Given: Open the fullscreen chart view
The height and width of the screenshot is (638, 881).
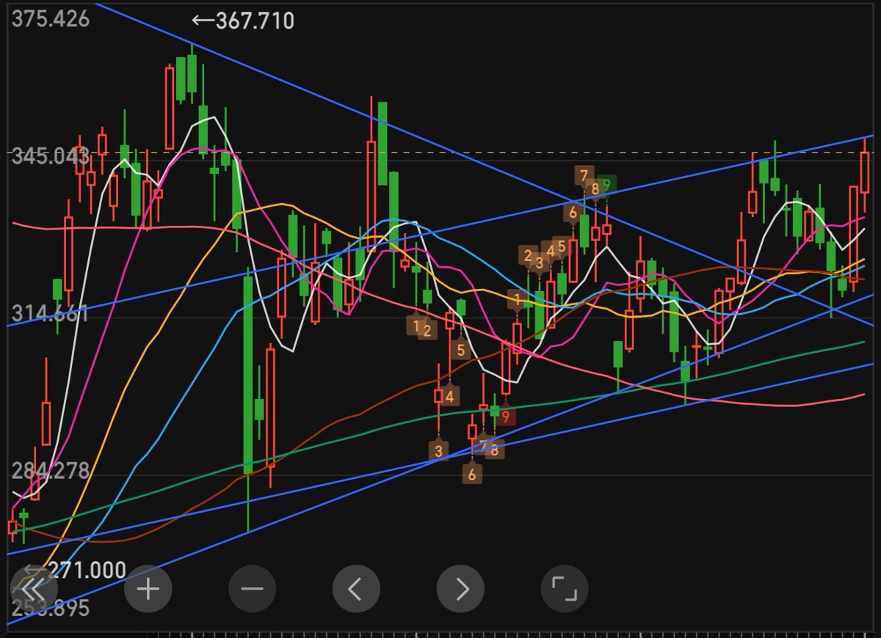Looking at the screenshot, I should point(564,588).
